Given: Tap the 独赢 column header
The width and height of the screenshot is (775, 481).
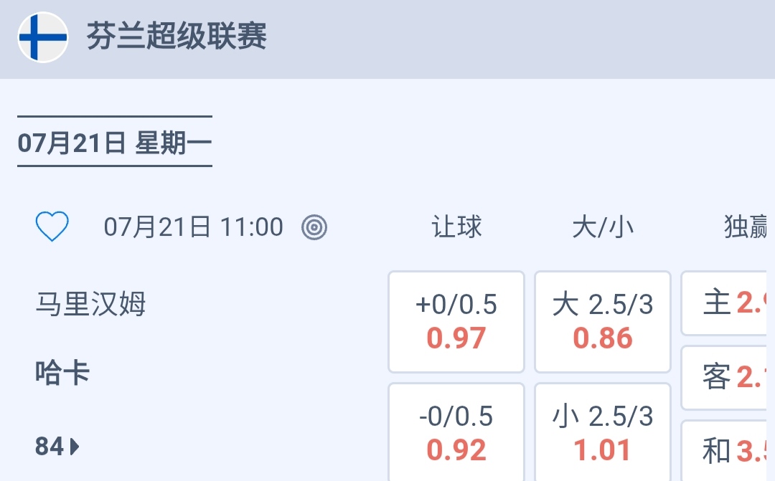Looking at the screenshot, I should coord(745,227).
